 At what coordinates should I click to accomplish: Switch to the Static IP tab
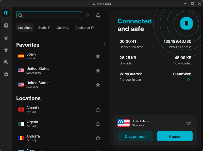tap(44, 28)
